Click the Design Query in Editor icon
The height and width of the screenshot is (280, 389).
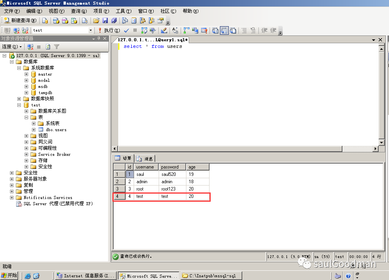click(x=164, y=30)
